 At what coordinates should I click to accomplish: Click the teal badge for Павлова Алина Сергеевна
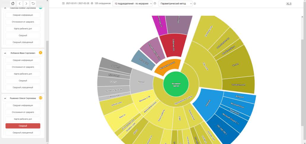[40, 8]
